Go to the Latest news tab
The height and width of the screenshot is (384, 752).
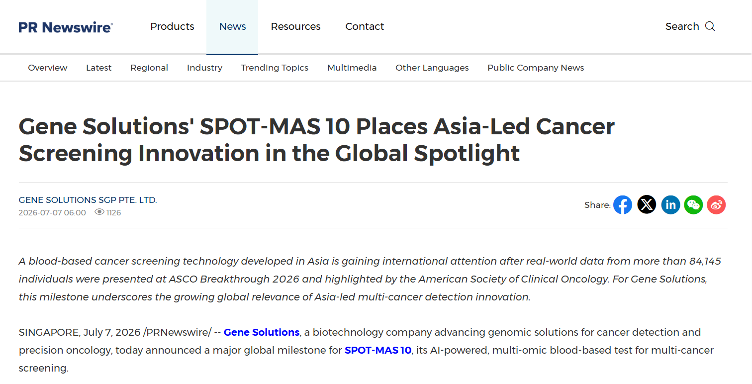[x=98, y=68]
